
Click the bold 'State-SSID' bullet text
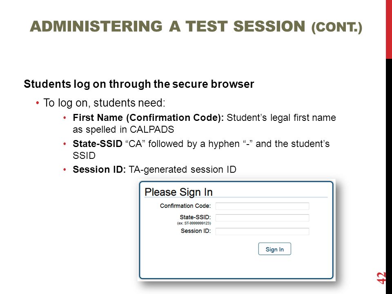tap(98, 144)
